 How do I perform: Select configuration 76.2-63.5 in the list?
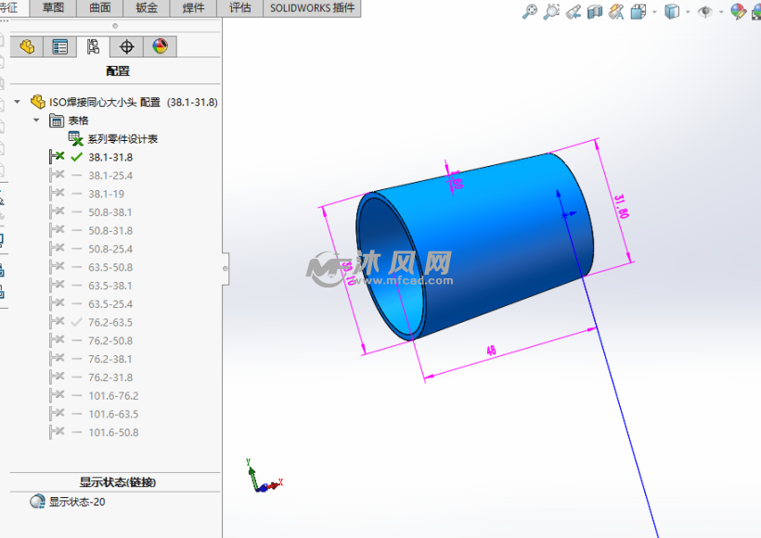110,322
